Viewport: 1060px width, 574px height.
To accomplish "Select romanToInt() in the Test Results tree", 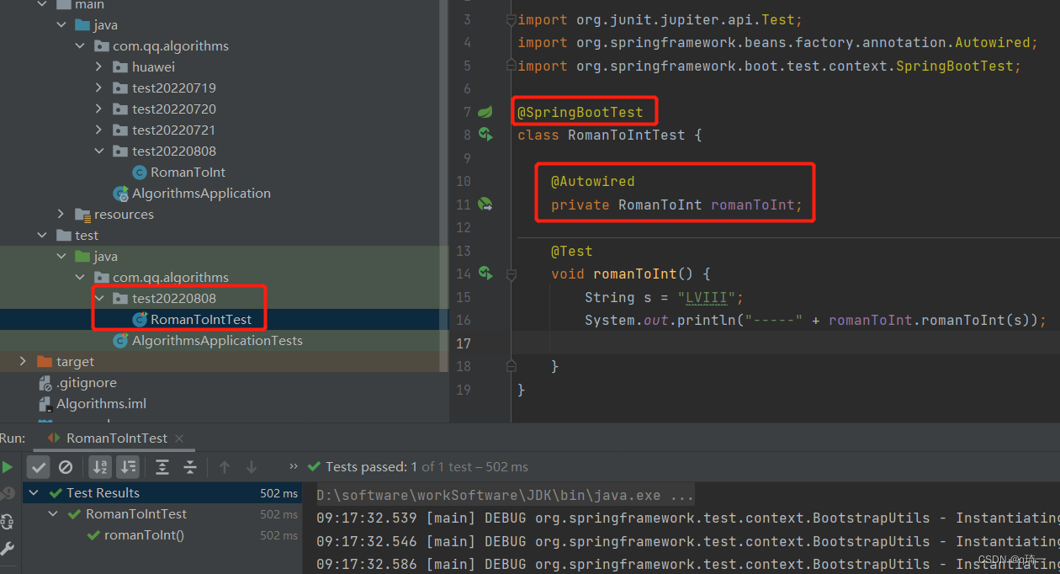I will click(143, 534).
